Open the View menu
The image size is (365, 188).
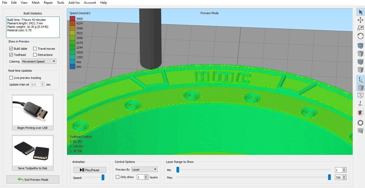24,3
